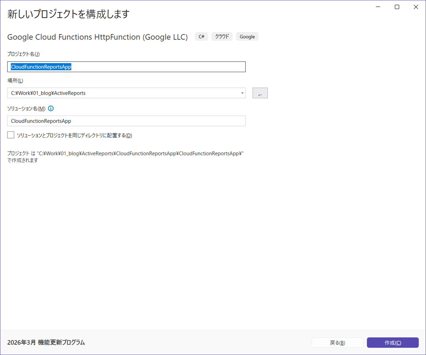Click the 作成(C) create button
426x355 pixels.
pos(392,342)
